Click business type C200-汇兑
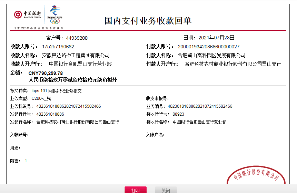297x193 pixels. (x=41, y=98)
